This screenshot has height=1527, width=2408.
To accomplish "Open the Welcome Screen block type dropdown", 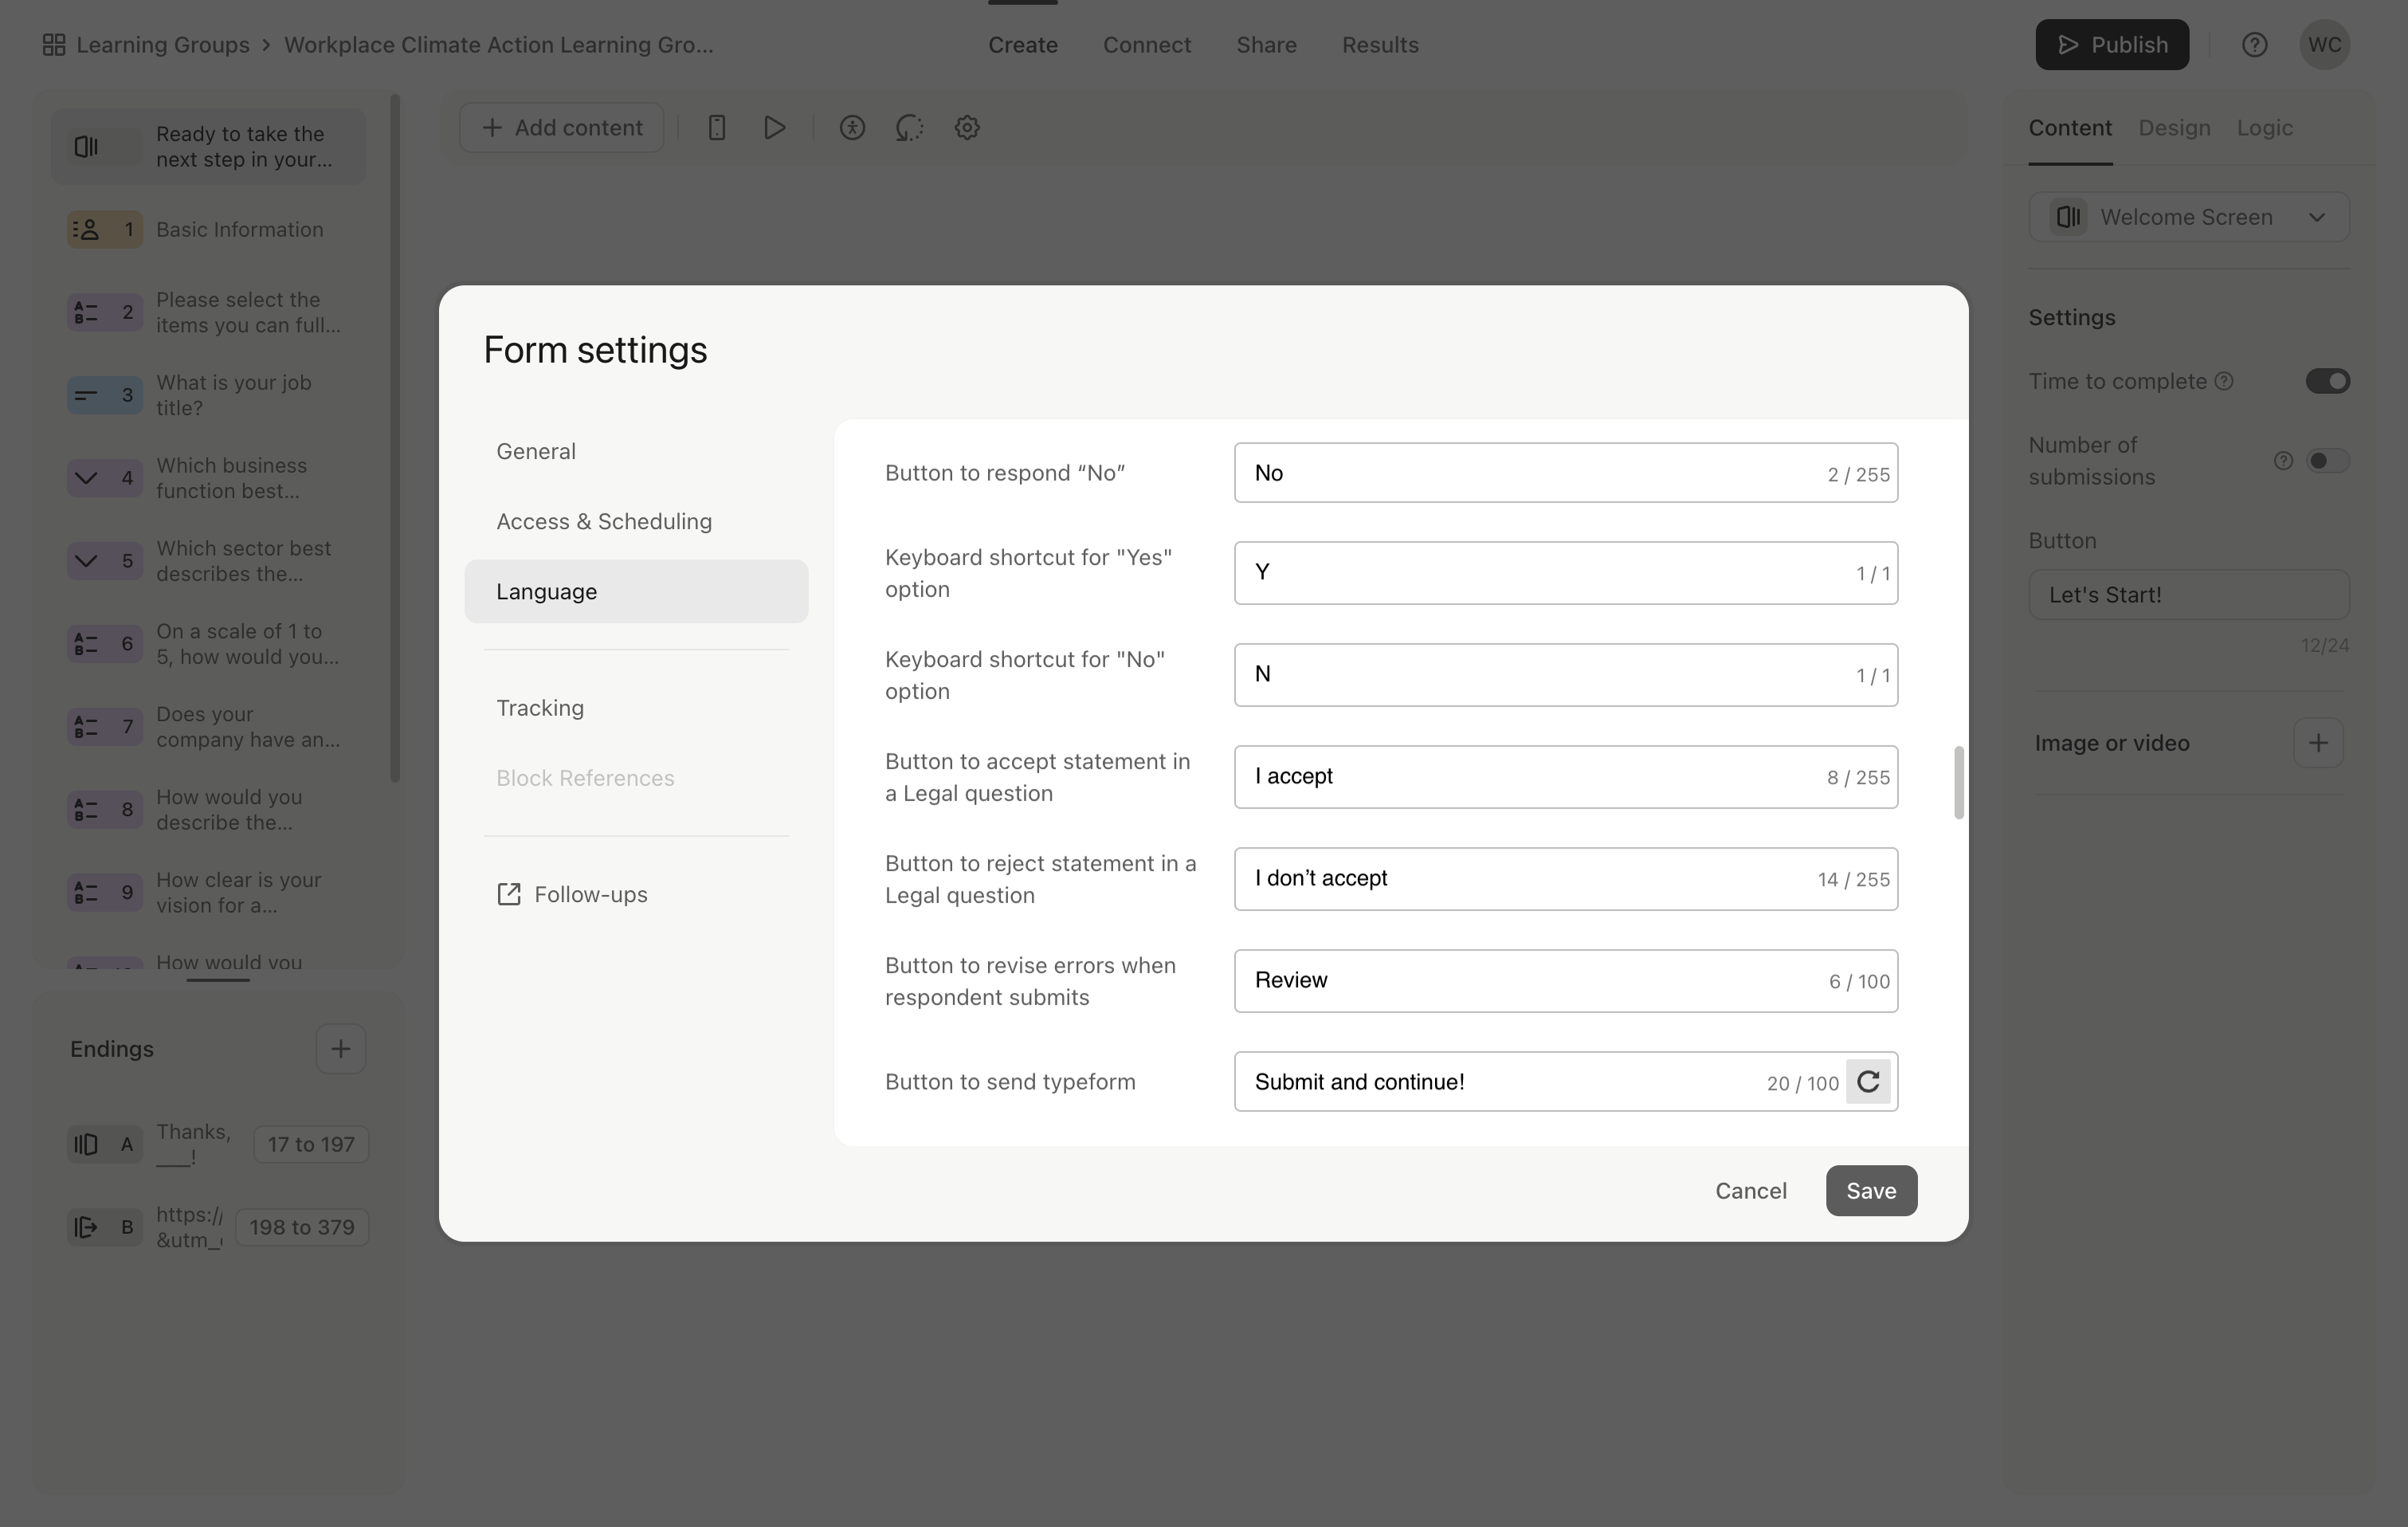I will [2188, 217].
